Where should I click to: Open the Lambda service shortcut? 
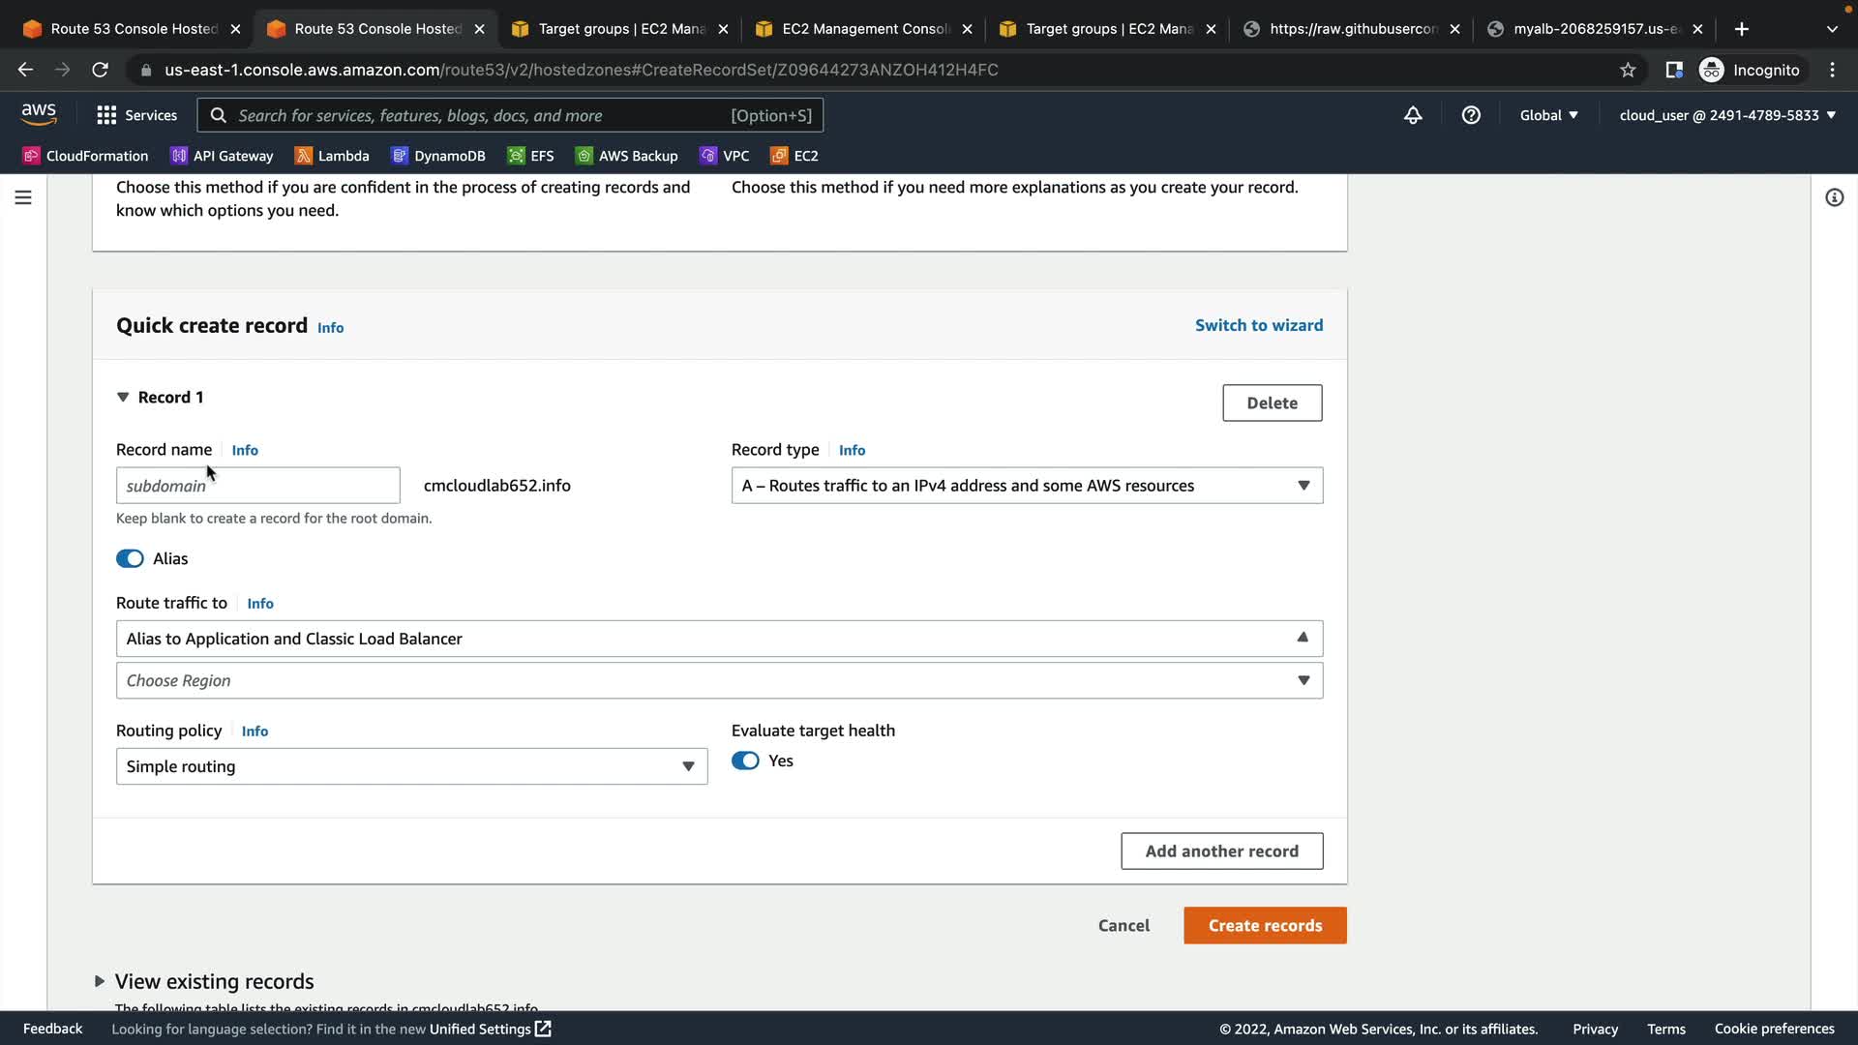pyautogui.click(x=332, y=156)
